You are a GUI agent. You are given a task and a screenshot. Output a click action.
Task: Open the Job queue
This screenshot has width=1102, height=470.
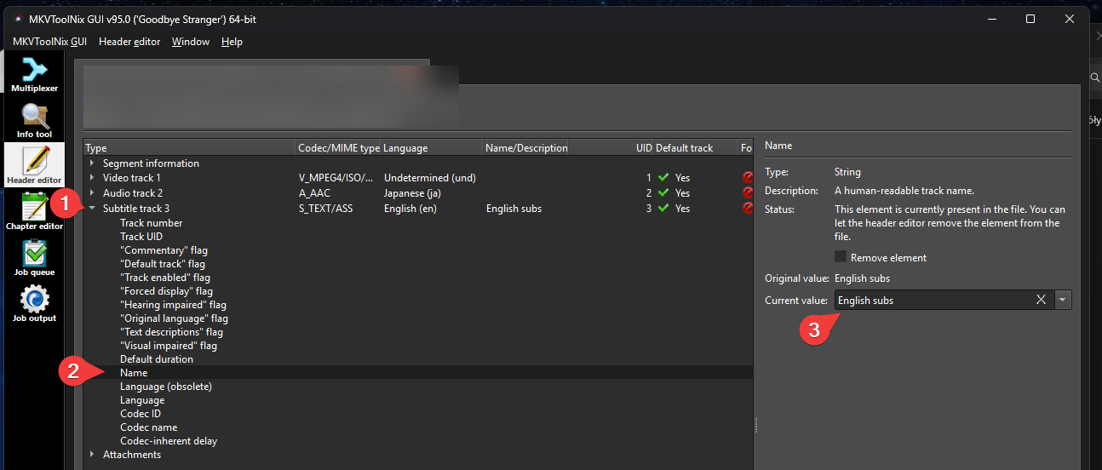click(34, 257)
